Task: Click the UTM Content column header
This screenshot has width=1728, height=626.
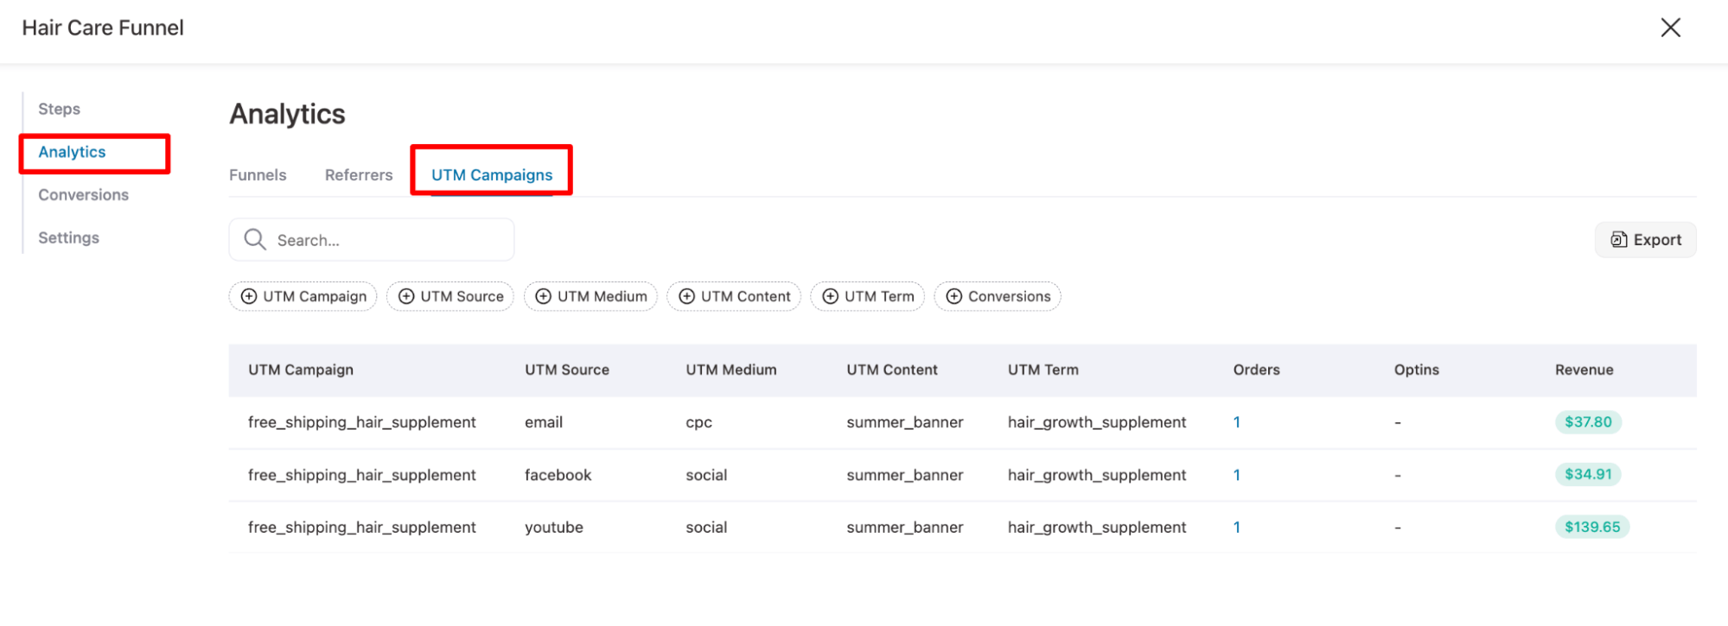Action: tap(892, 370)
